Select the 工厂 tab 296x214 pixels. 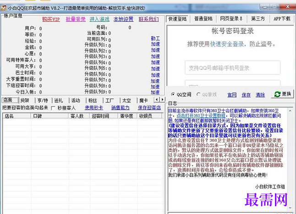(x=111, y=101)
